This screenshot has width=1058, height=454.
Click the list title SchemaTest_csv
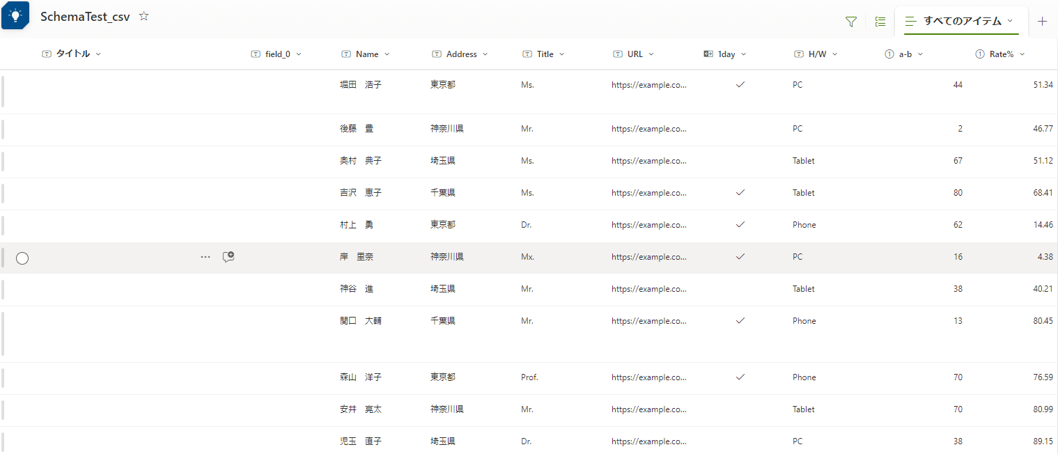85,17
